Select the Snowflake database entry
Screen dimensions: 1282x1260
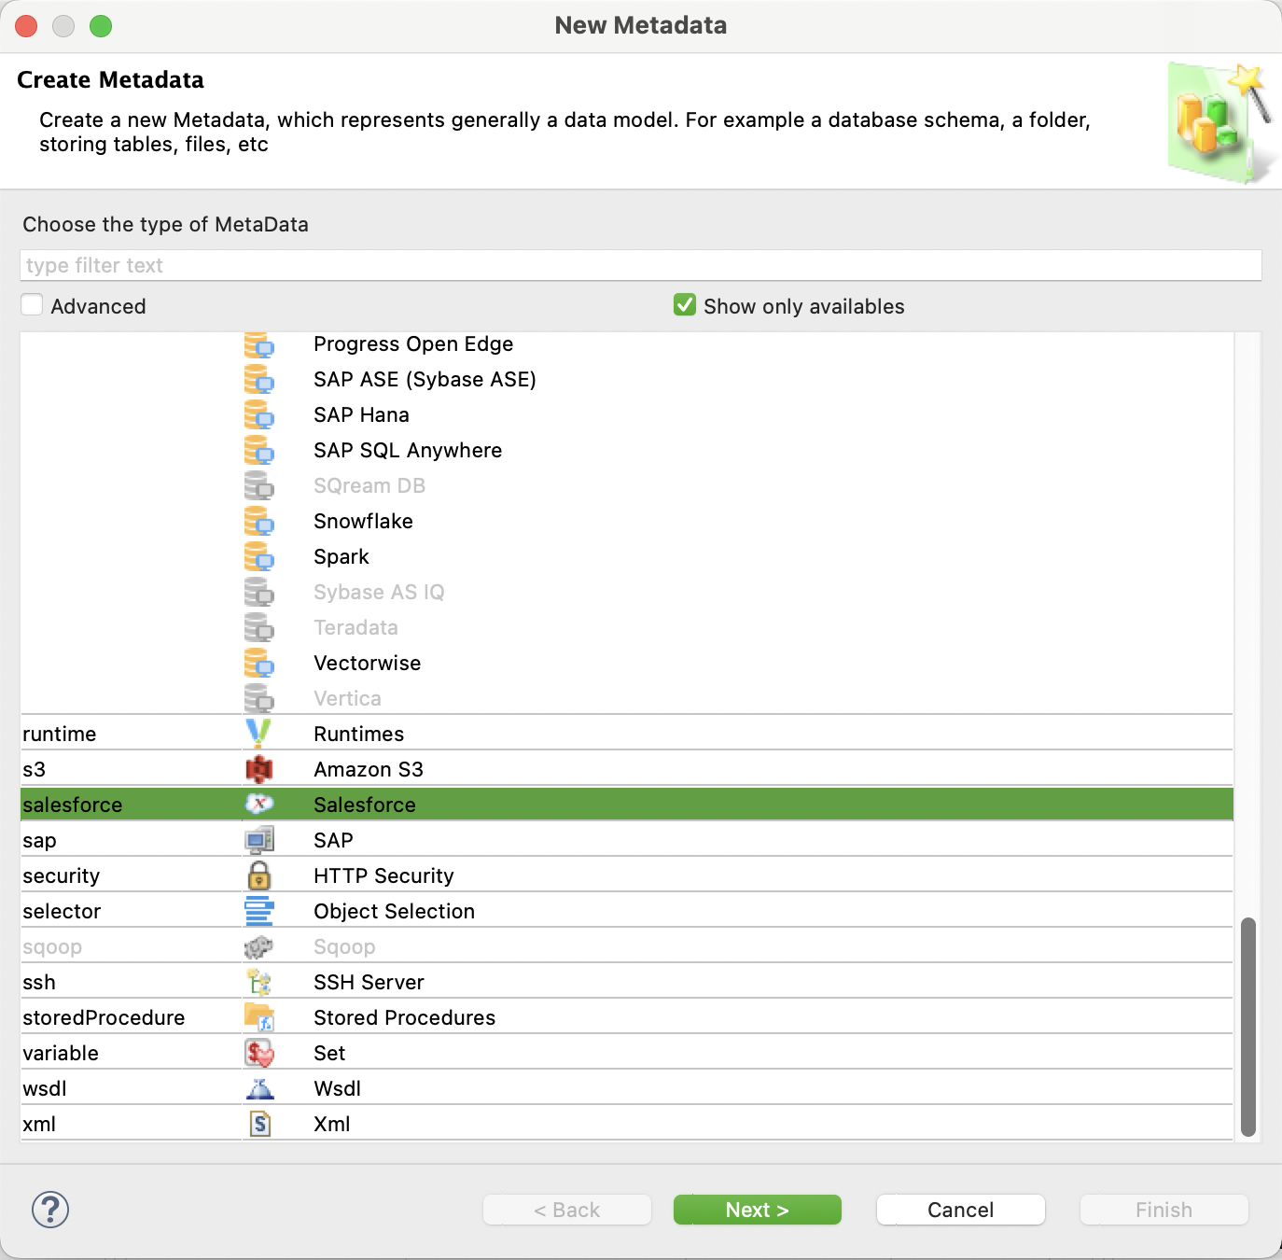tap(363, 521)
